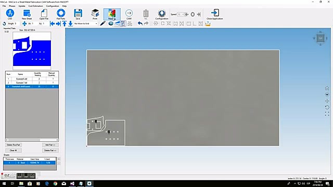The height and width of the screenshot is (187, 333).
Task: Click the rotate angle icon
Action: 4,24
